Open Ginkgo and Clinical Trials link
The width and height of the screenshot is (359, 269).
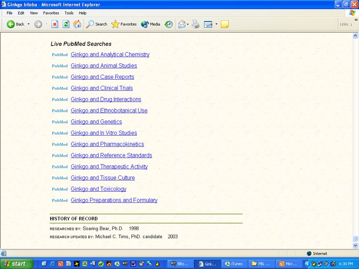(x=102, y=88)
